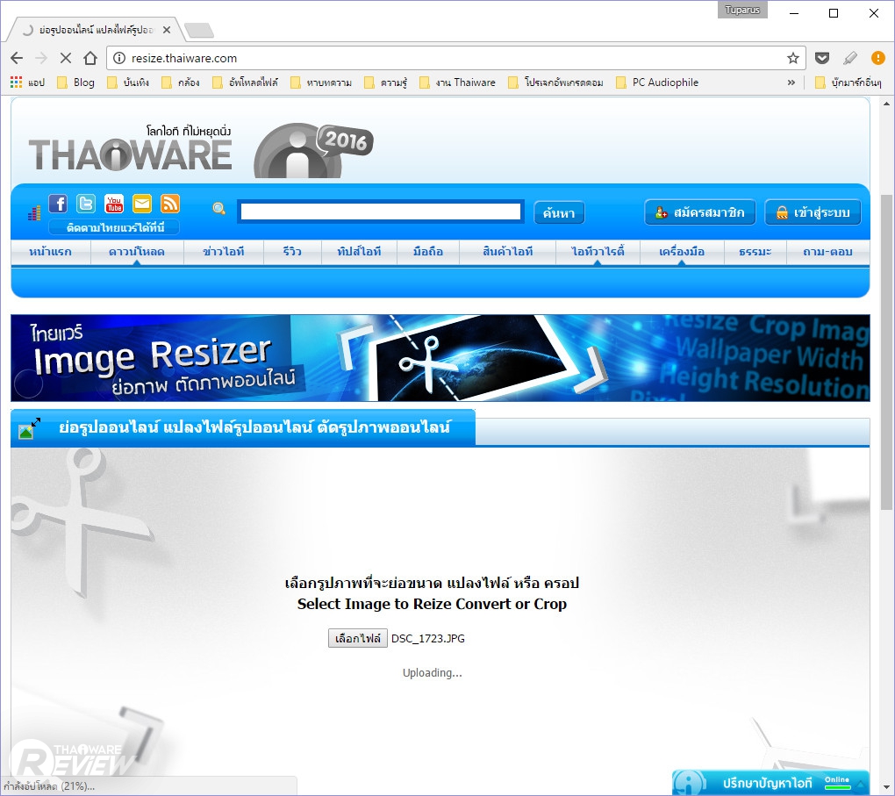Open the กล้อง bookmark folder

(181, 82)
